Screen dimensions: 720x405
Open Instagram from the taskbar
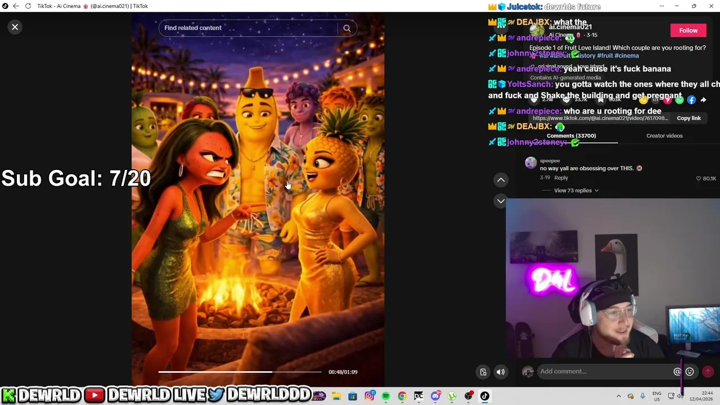[370, 396]
